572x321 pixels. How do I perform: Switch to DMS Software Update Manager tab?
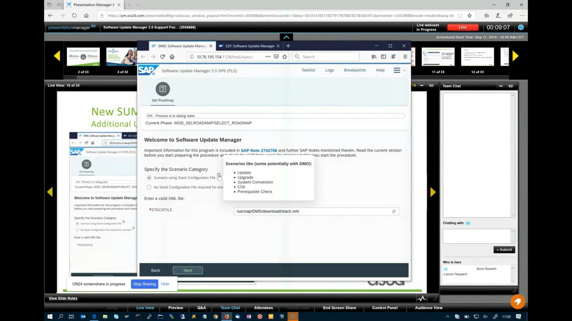(x=182, y=45)
